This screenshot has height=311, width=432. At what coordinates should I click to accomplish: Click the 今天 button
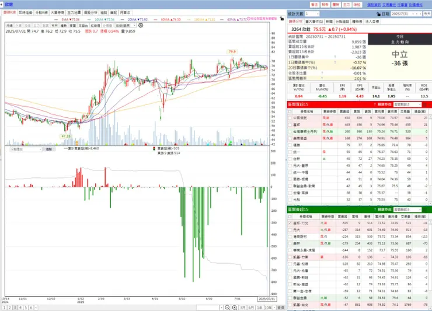(x=427, y=14)
